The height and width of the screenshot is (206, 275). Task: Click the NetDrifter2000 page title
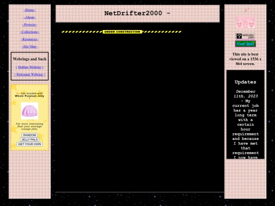[137, 13]
